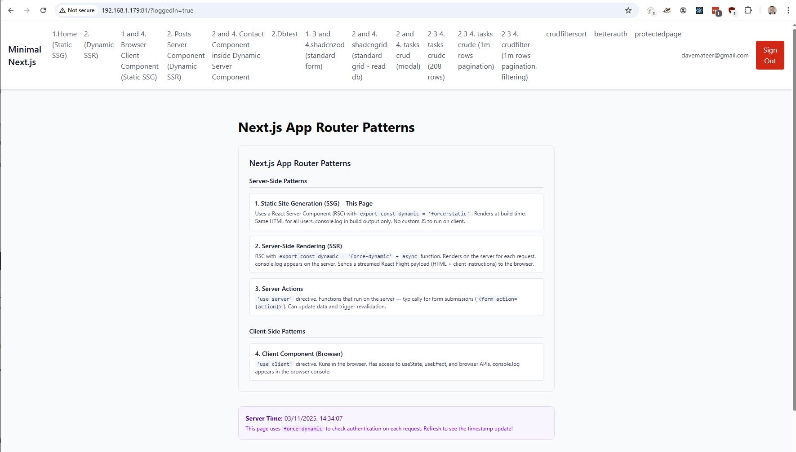Click the Minimal Next.js site logo
Viewport: 796px width, 452px height.
(25, 56)
